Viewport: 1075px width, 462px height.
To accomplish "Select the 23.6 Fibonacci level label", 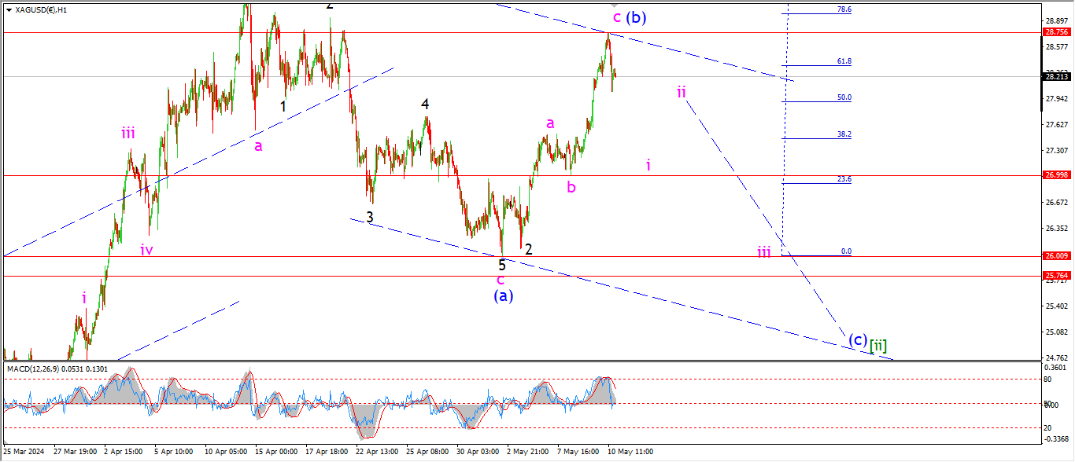I will (x=844, y=179).
